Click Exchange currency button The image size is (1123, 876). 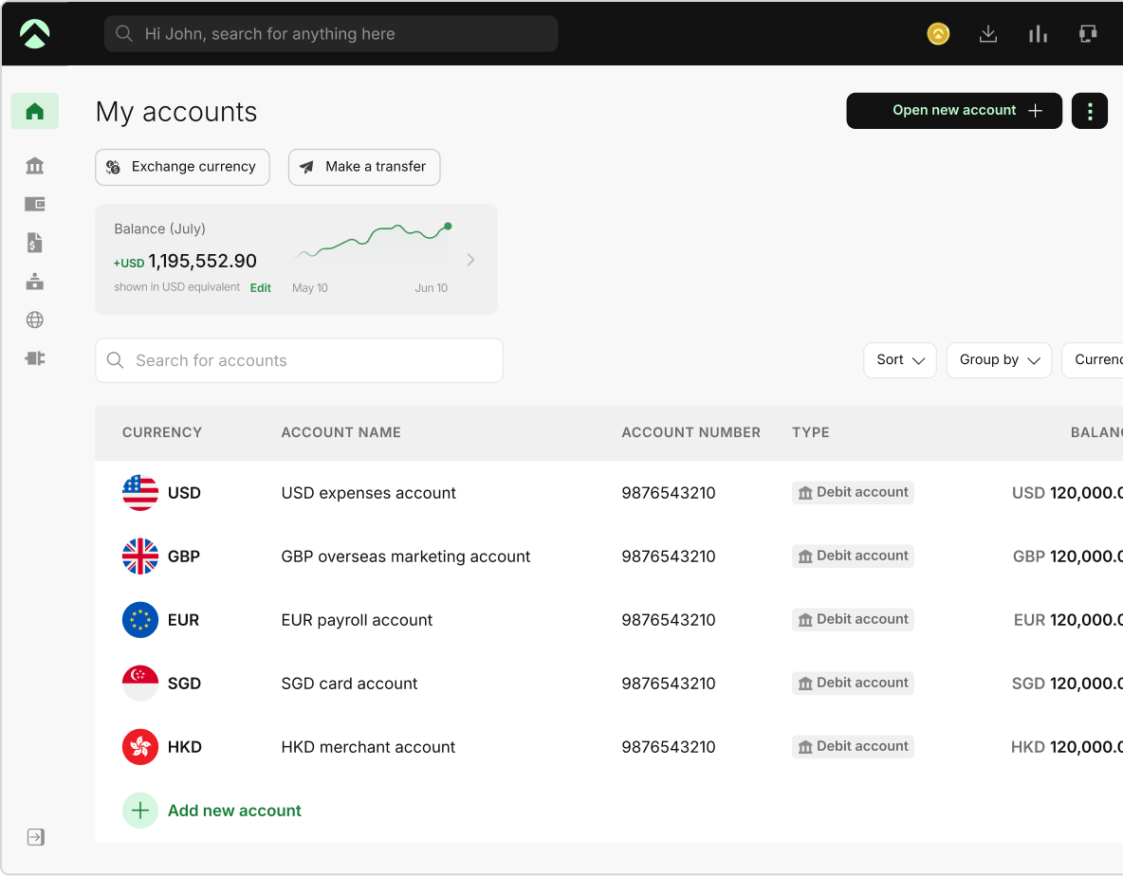(183, 167)
